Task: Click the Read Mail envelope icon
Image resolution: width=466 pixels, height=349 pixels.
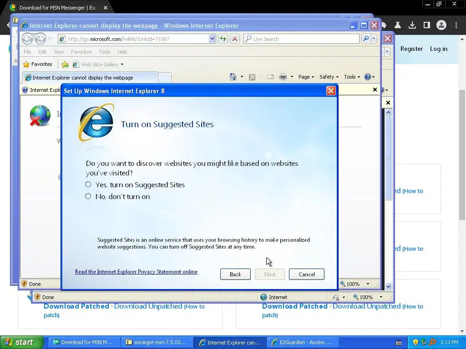Action: click(x=270, y=77)
